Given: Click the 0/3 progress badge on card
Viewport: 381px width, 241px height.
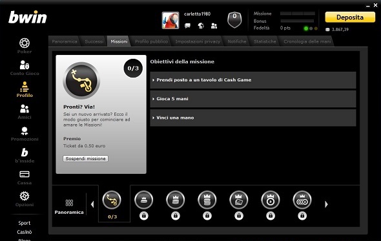Looking at the screenshot, I should tap(133, 68).
